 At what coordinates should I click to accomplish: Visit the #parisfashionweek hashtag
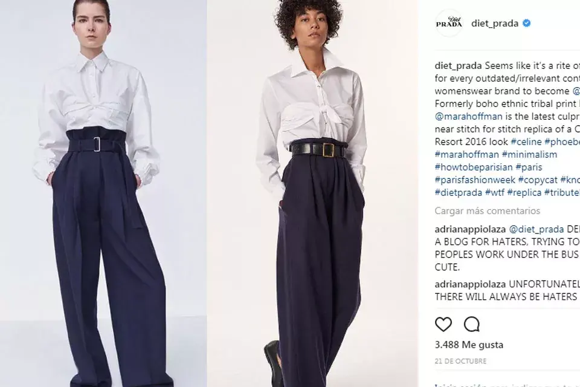point(475,180)
